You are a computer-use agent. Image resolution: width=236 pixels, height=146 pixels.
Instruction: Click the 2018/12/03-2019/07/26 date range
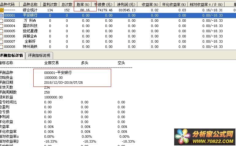tap(64, 83)
